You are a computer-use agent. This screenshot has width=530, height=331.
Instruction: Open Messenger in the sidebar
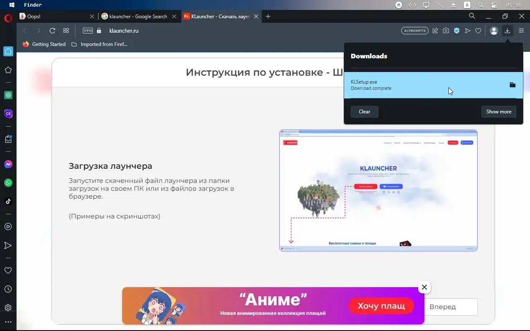tap(8, 164)
